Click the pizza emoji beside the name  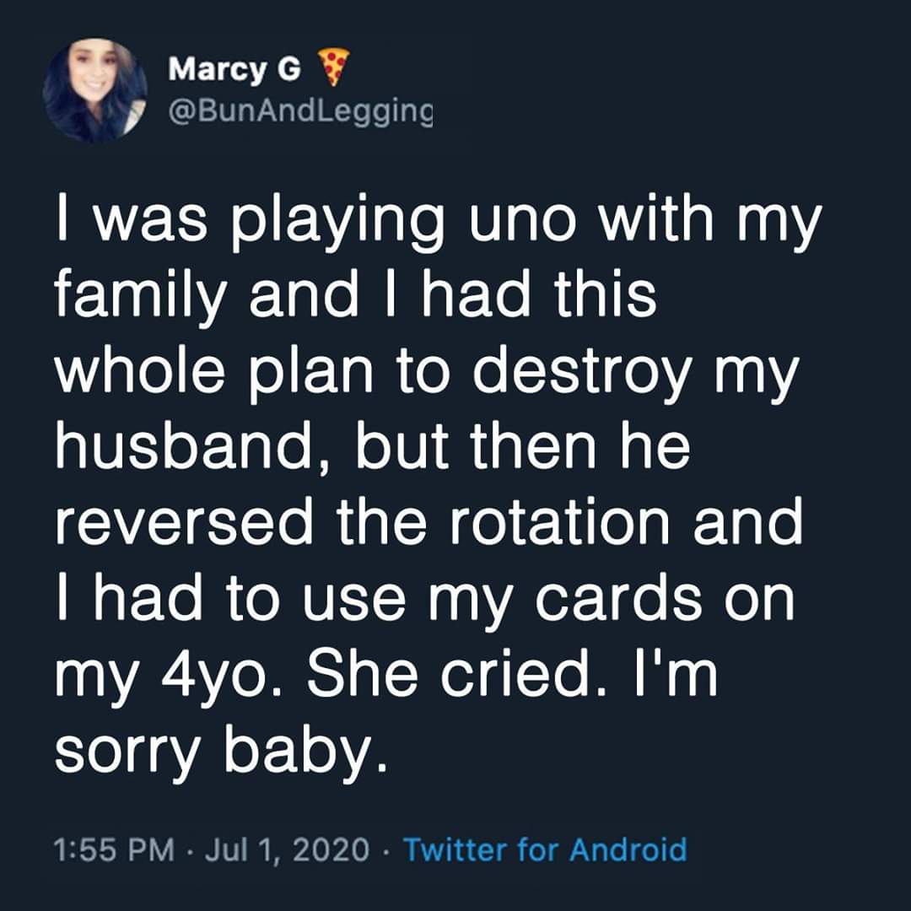click(x=333, y=67)
